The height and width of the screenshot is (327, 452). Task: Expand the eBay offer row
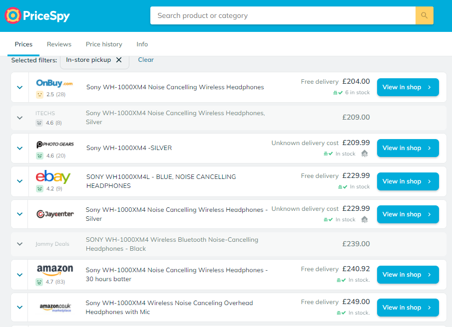pos(19,181)
